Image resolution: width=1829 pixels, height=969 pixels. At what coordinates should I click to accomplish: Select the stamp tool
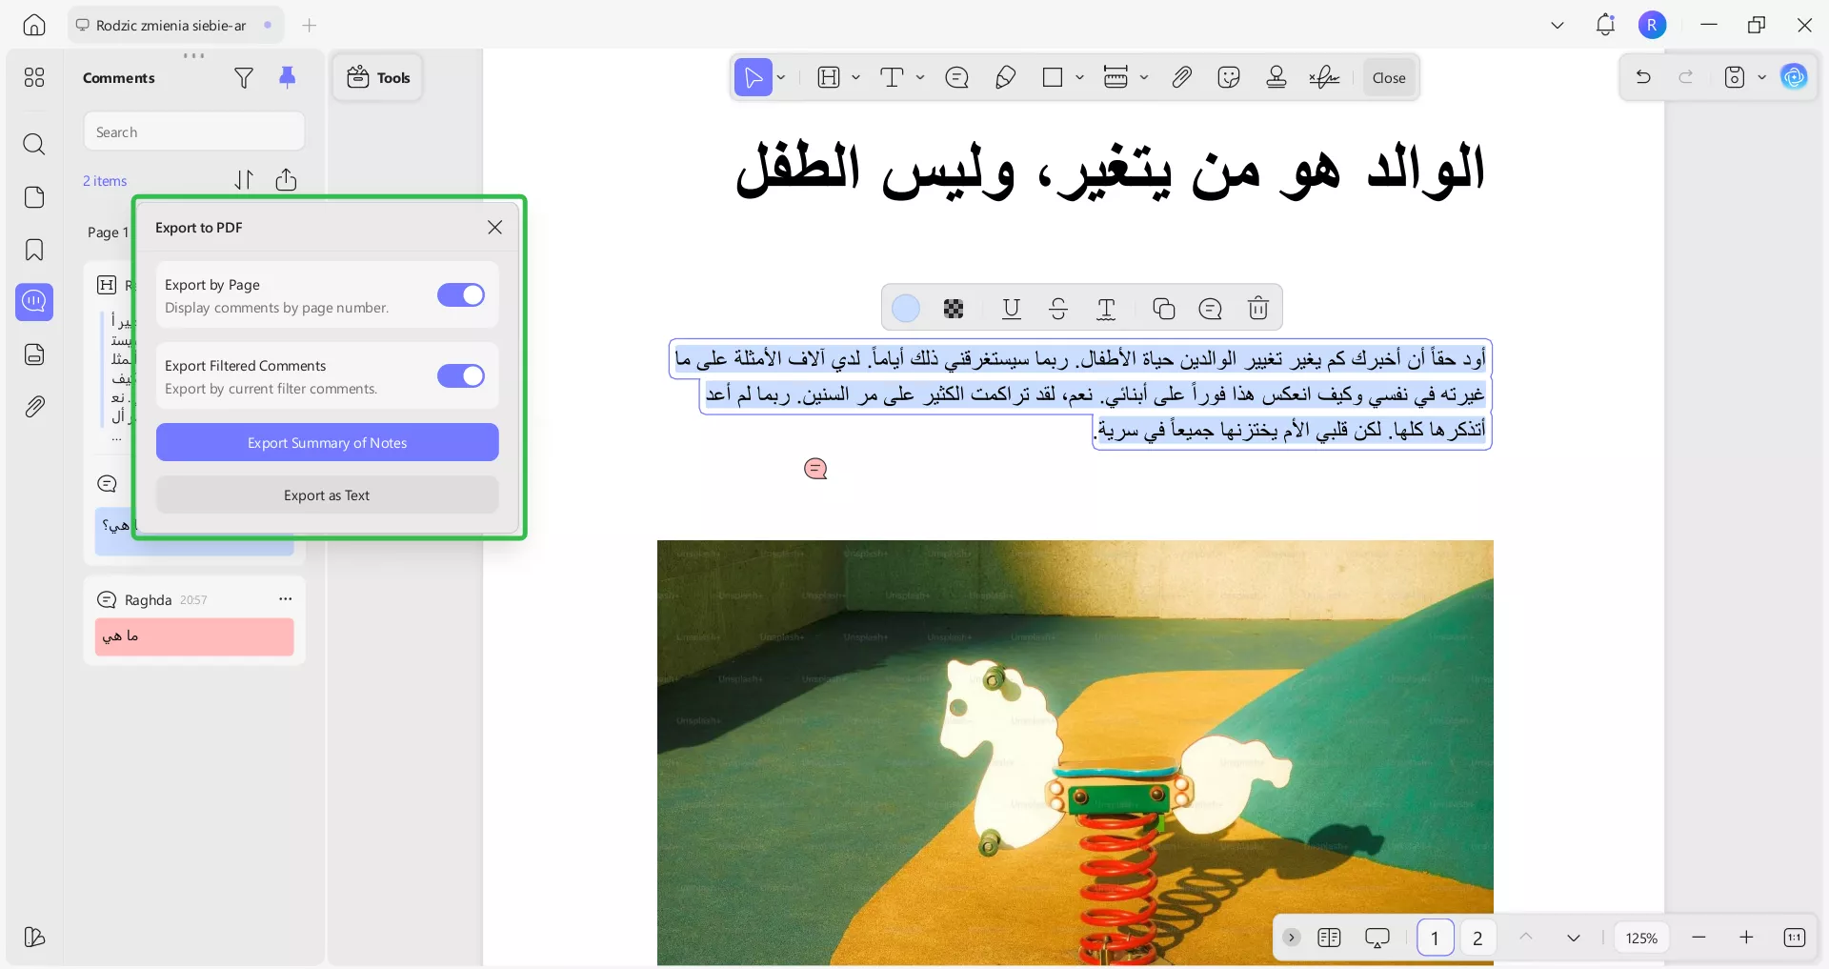(x=1276, y=77)
